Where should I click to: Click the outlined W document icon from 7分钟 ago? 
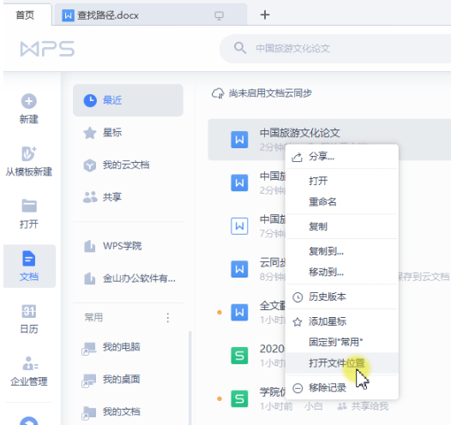[239, 226]
